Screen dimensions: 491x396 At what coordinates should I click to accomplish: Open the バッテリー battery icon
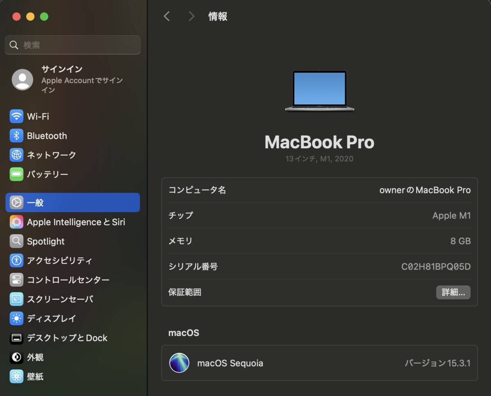pyautogui.click(x=16, y=174)
